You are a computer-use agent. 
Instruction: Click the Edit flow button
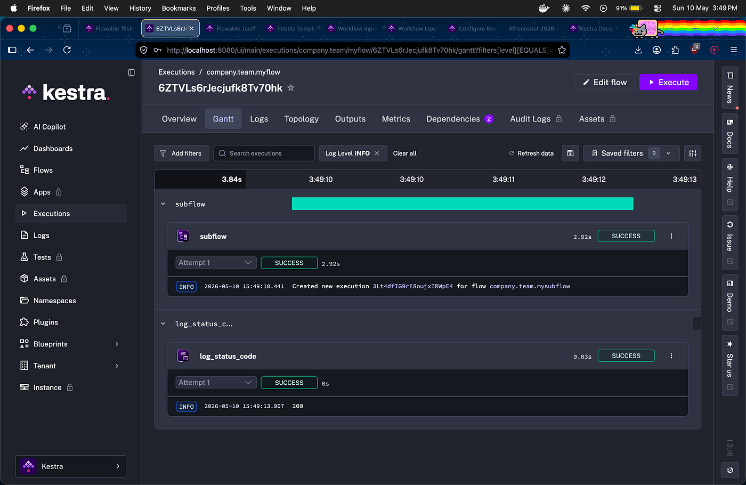[x=605, y=82]
